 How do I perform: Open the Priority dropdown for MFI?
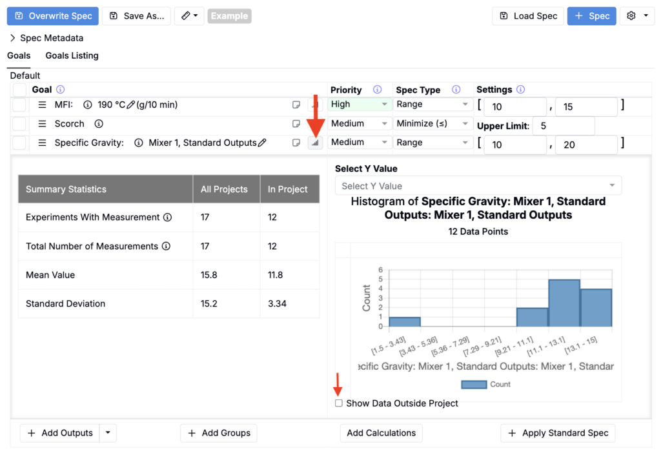coord(358,105)
